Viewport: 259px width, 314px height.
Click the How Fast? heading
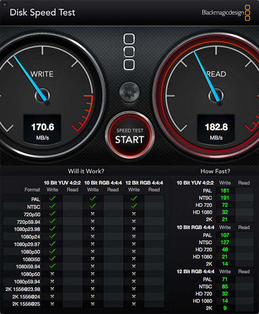coord(215,171)
